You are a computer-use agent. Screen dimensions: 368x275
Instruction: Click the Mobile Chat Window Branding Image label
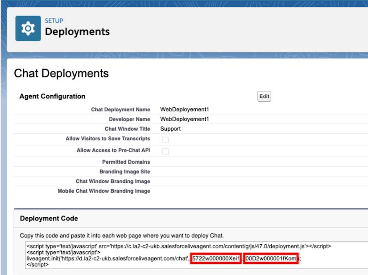(104, 191)
